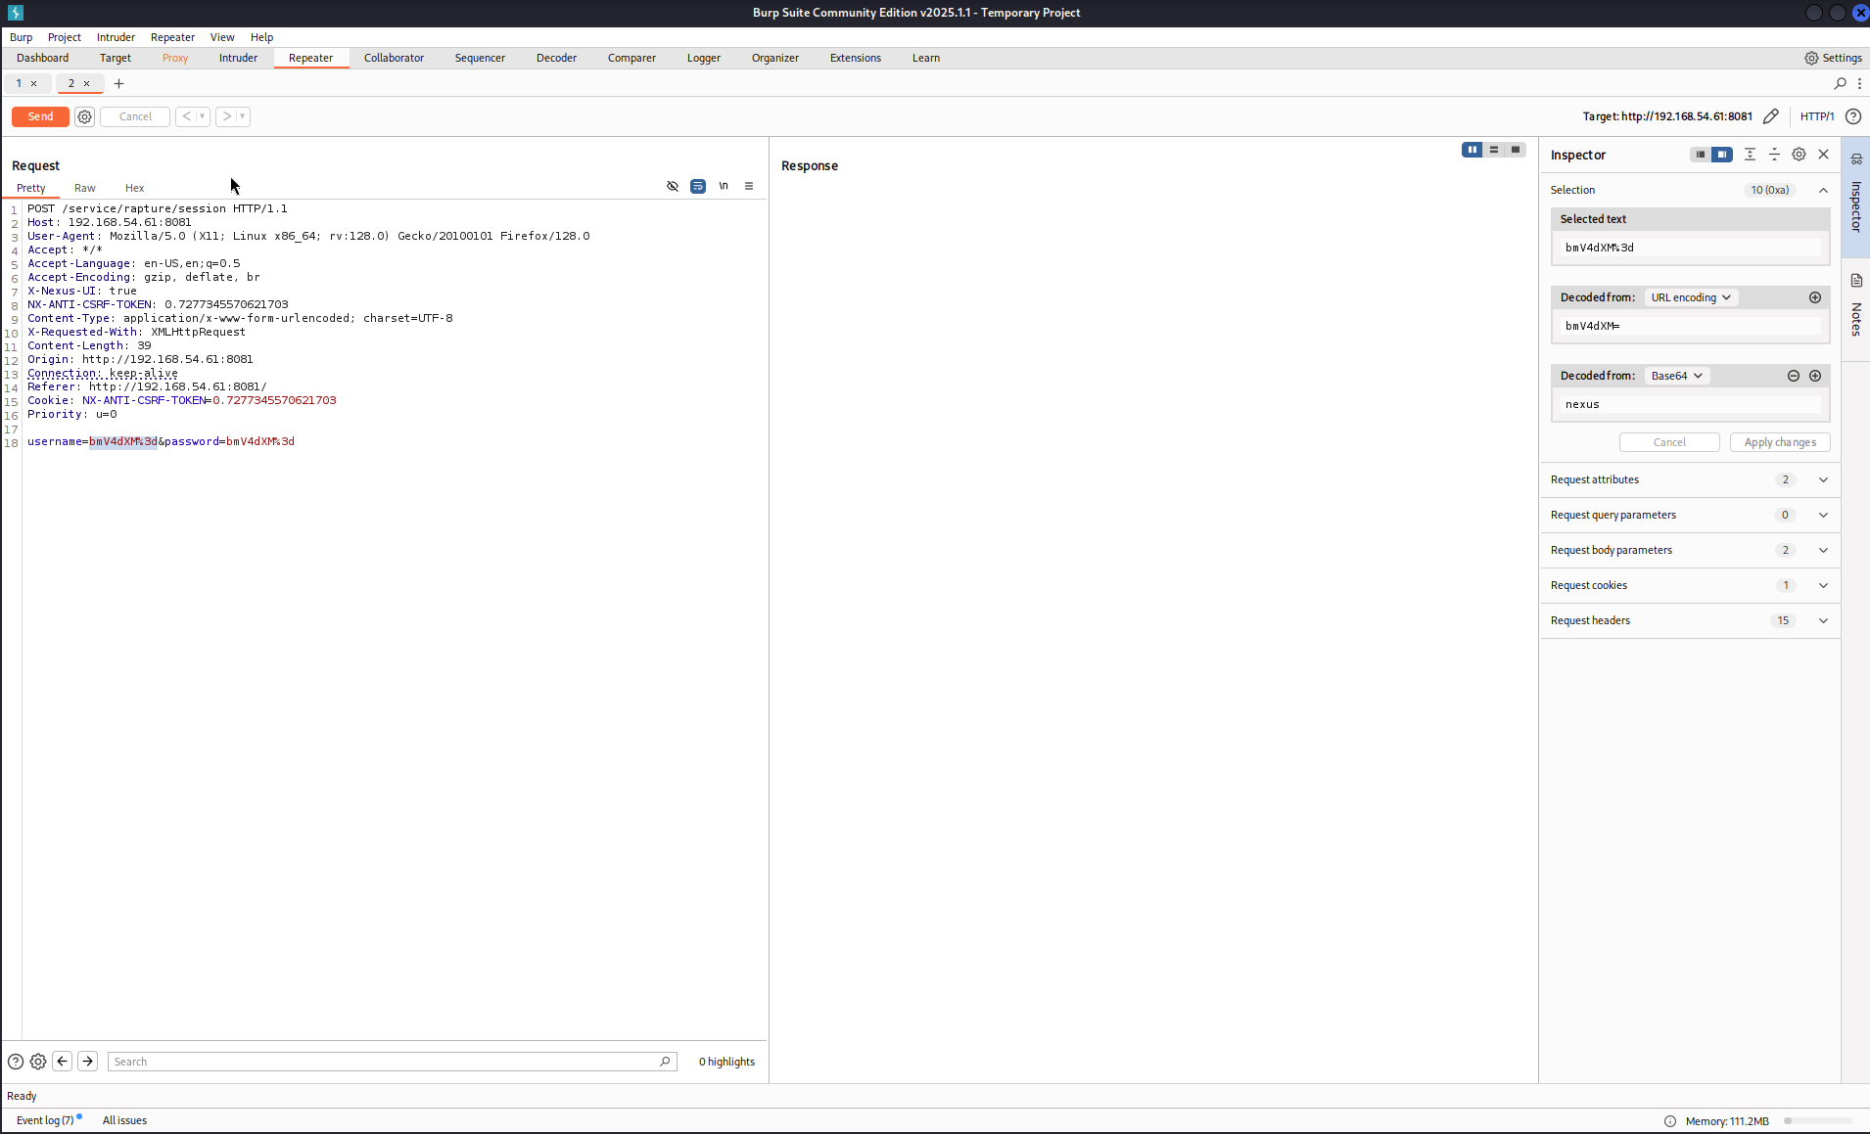Dock Inspector panel to the left

[1701, 155]
